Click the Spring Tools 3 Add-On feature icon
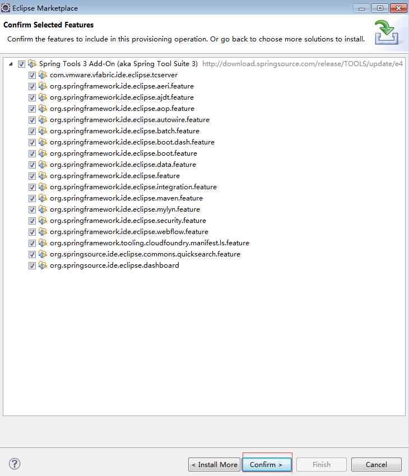 32,64
